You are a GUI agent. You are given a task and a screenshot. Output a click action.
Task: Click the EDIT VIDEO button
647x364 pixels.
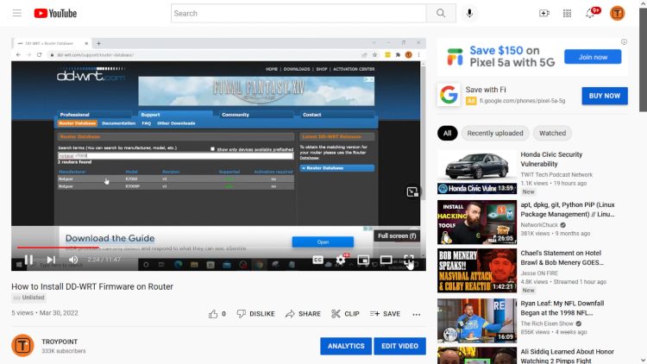(399, 346)
